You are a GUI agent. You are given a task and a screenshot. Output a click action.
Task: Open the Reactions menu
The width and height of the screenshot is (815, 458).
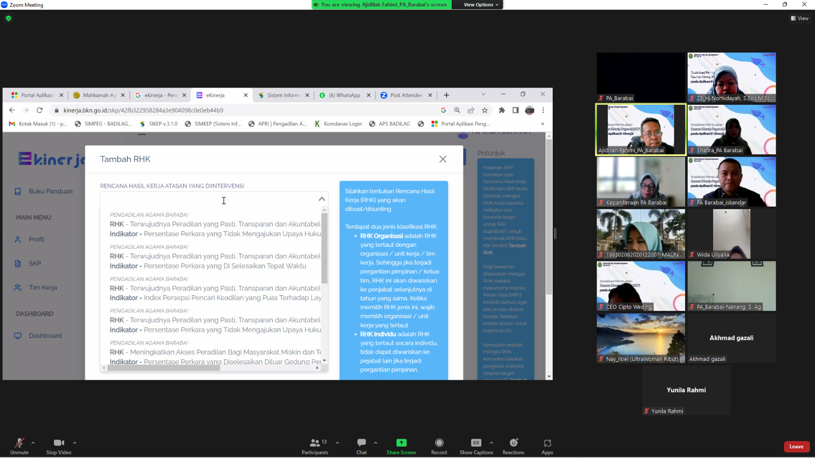pos(513,443)
